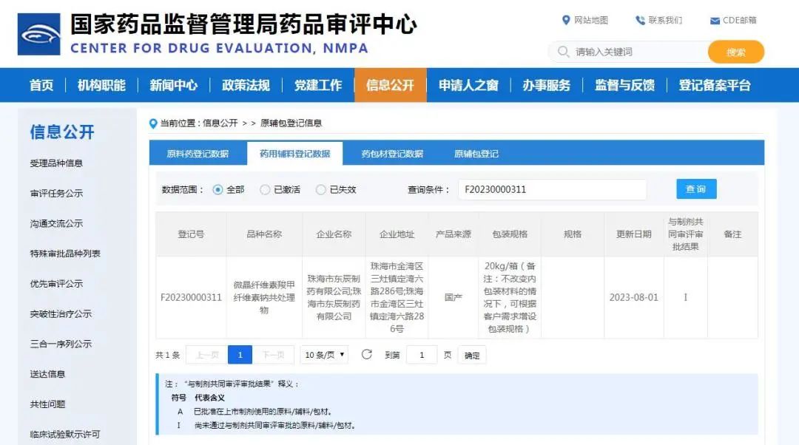Screen dimensions: 799x445
Task: Click the 查询条件 input with F20230000311
Action: 553,189
